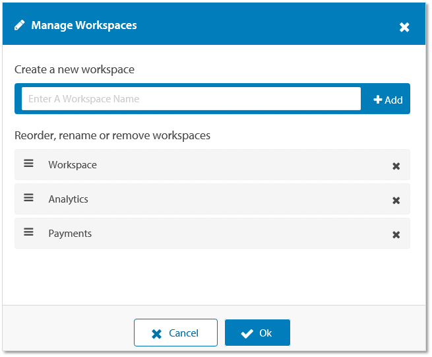This screenshot has height=357, width=432.
Task: Delete the Analytics workspace
Action: 396,201
